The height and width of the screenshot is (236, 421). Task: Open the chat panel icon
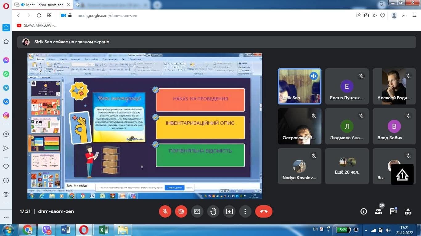click(393, 211)
